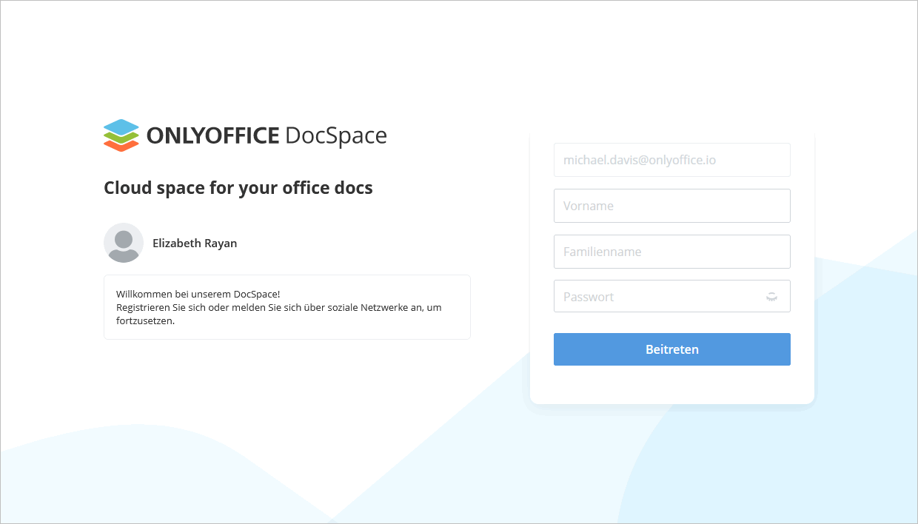Focus the Vorname input field
918x524 pixels.
click(672, 206)
